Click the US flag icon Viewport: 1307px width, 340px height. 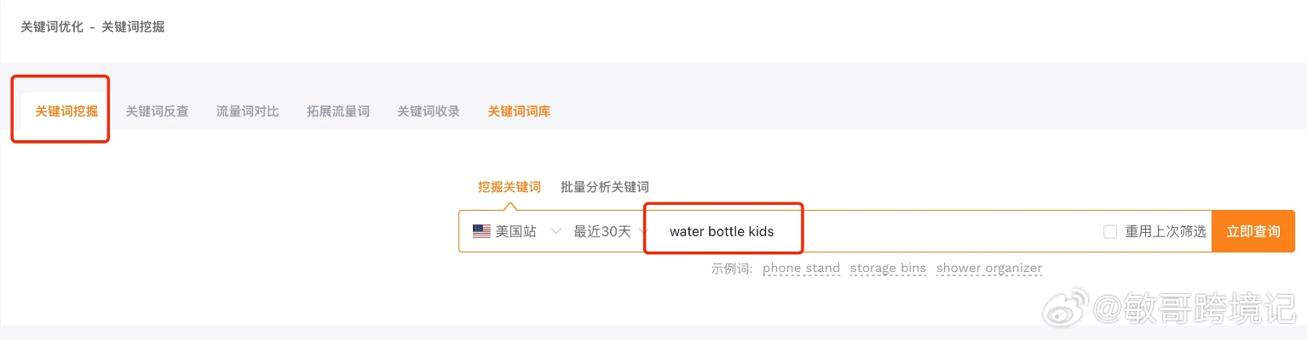pos(481,231)
